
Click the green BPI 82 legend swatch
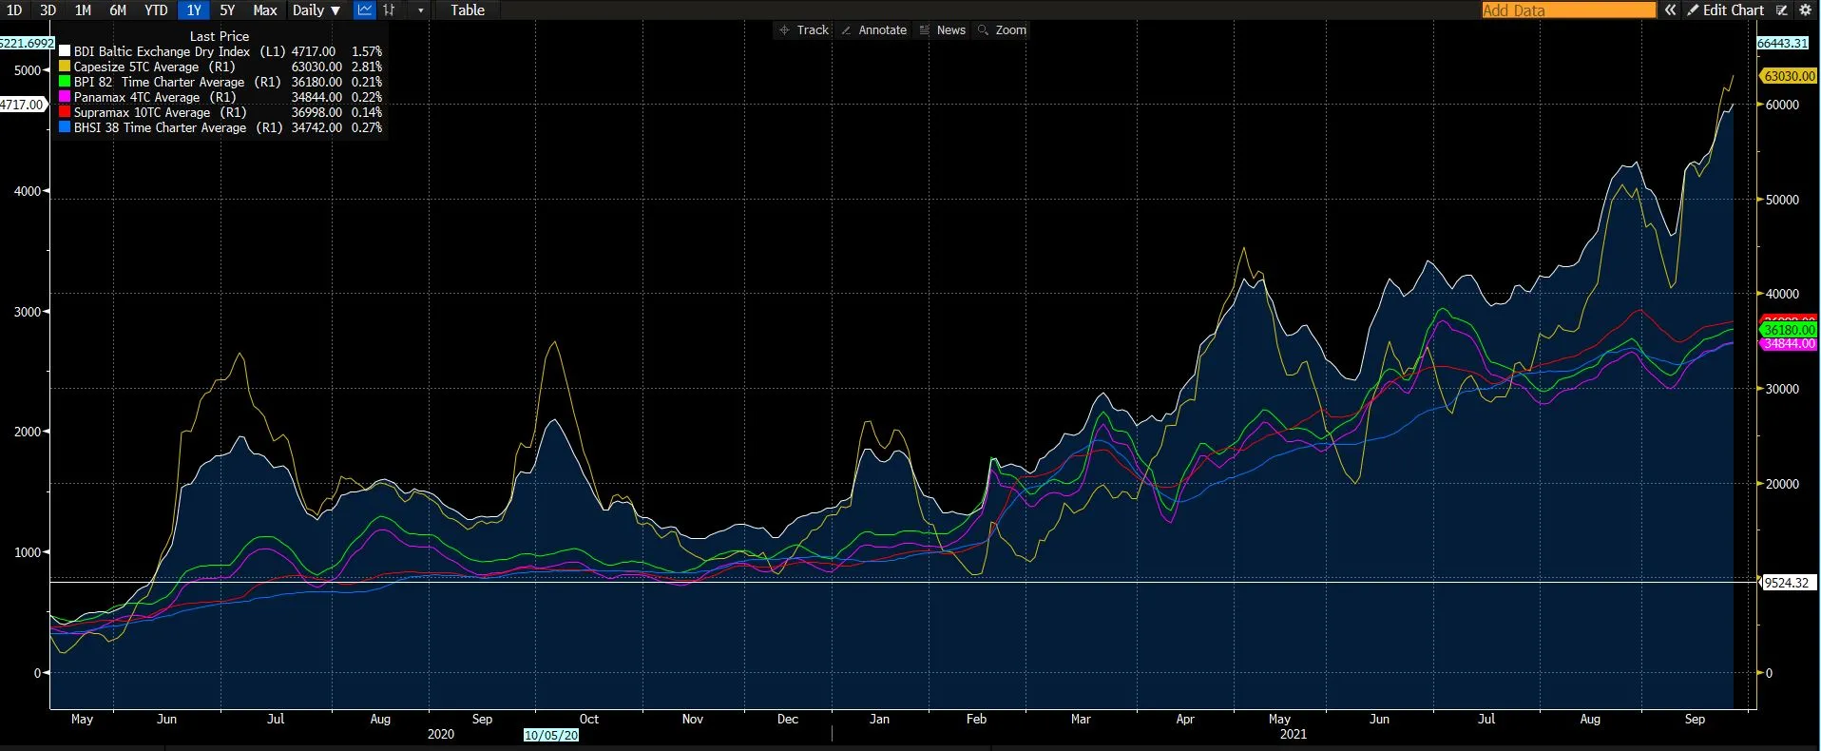coord(65,82)
